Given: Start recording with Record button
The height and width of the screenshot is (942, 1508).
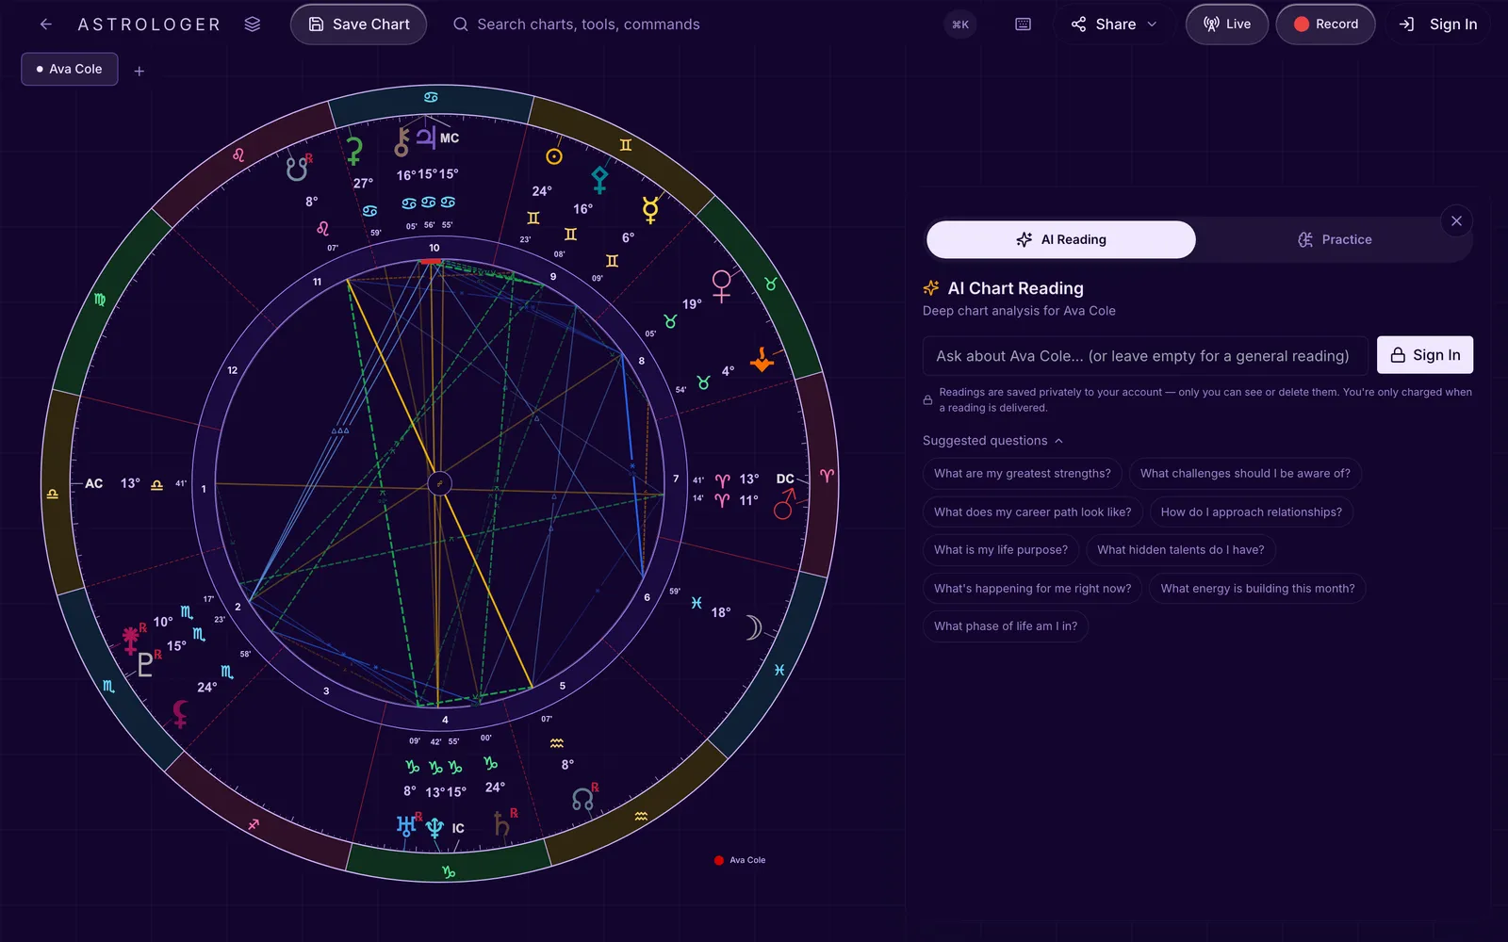Looking at the screenshot, I should [x=1325, y=24].
